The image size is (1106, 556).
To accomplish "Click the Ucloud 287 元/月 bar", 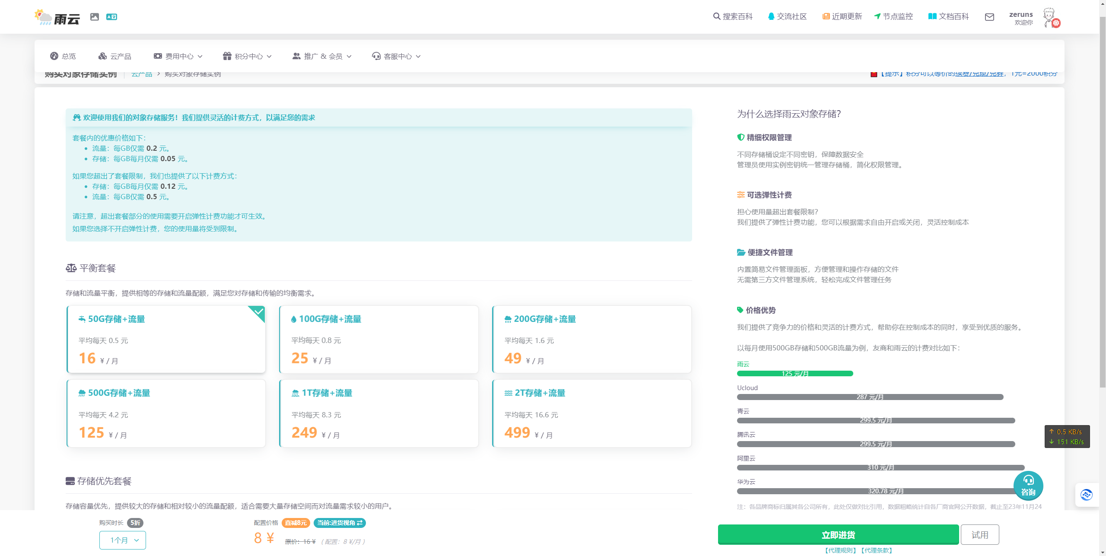I will coord(870,397).
